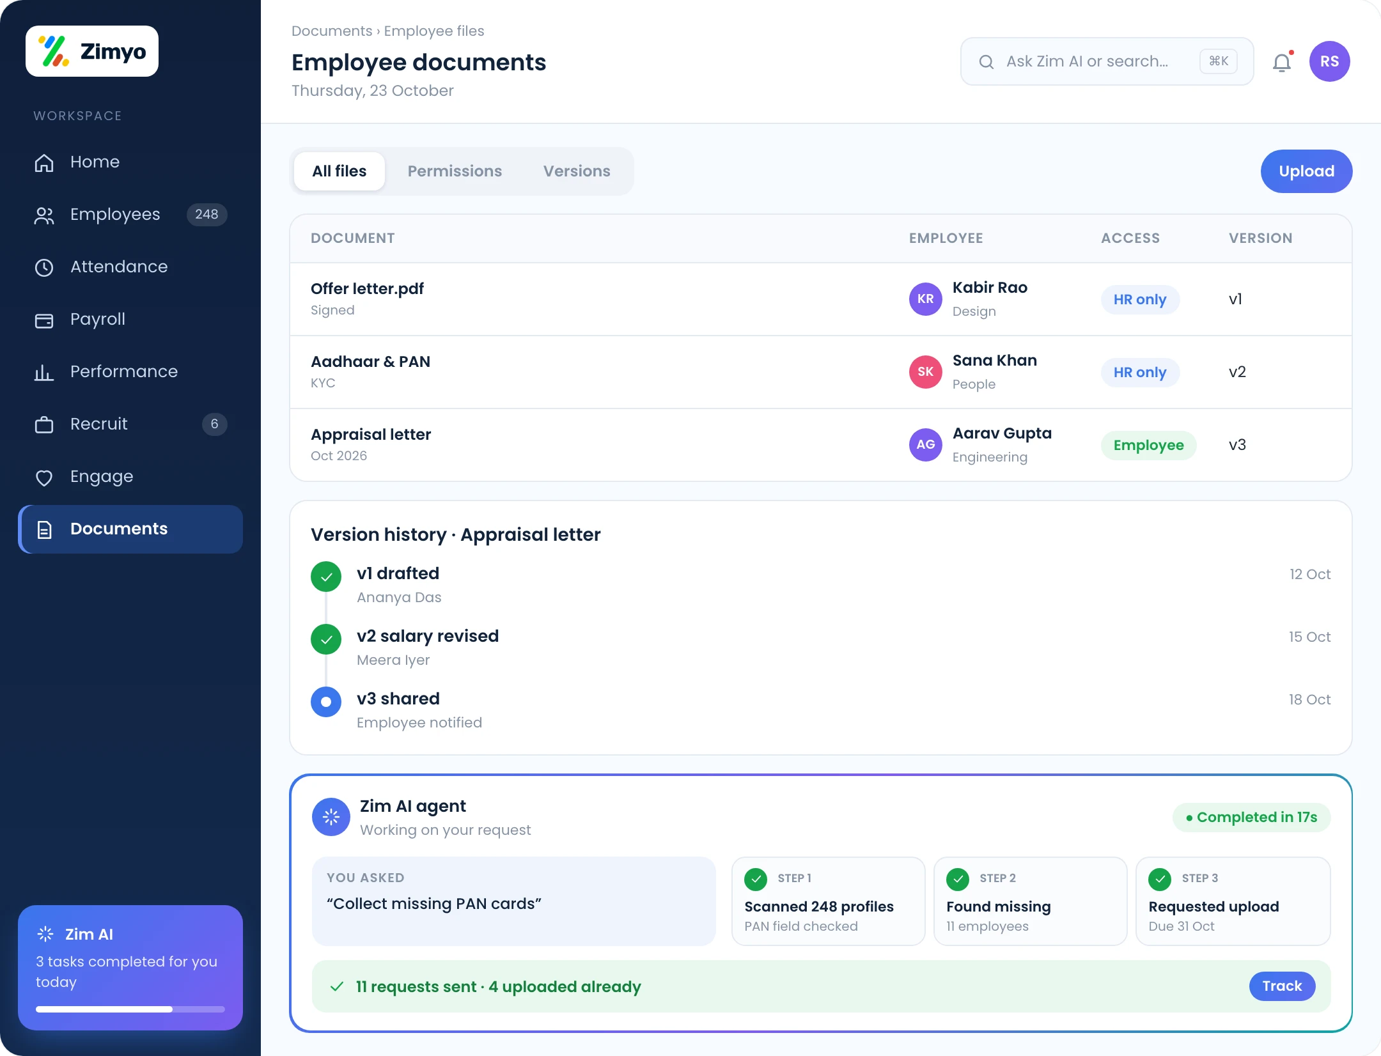The image size is (1381, 1056).
Task: Click the Employee access badge
Action: click(x=1148, y=445)
